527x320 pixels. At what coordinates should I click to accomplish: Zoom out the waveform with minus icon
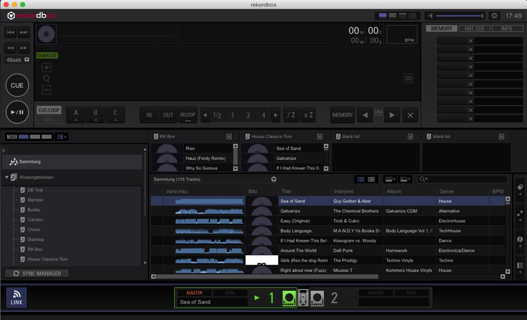46,90
